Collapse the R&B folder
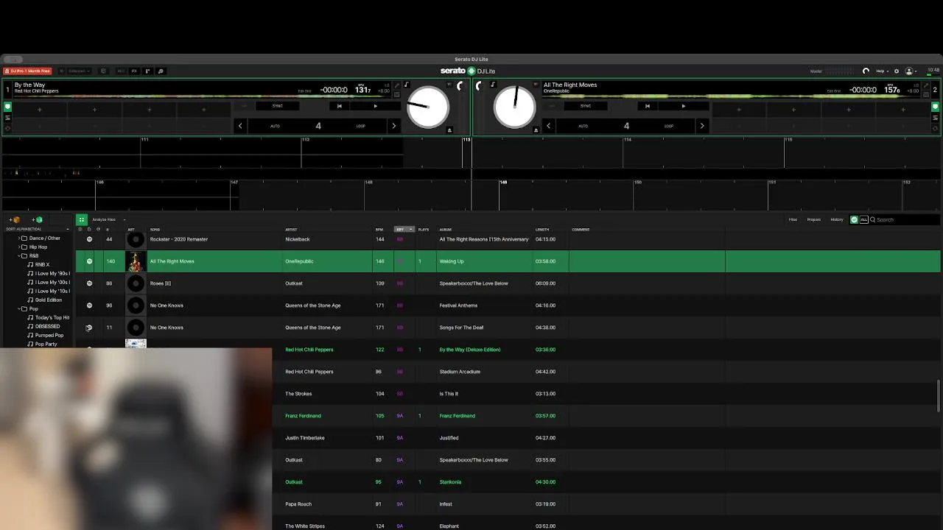943x530 pixels. coord(20,256)
